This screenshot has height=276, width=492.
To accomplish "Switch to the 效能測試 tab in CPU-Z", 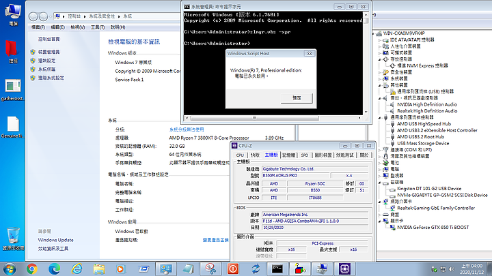I will click(x=345, y=155).
